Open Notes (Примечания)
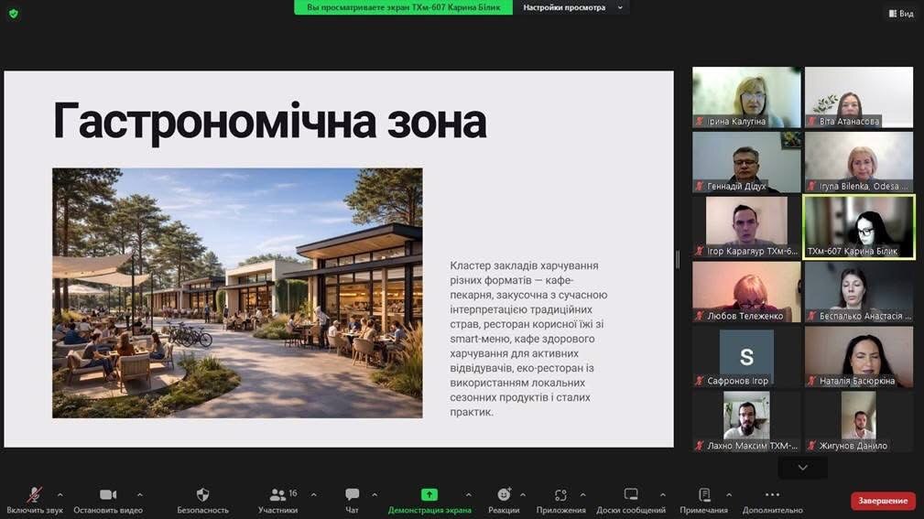 (703, 495)
